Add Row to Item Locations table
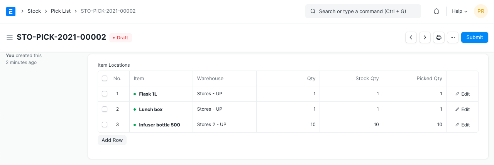This screenshot has width=494, height=165. (112, 140)
